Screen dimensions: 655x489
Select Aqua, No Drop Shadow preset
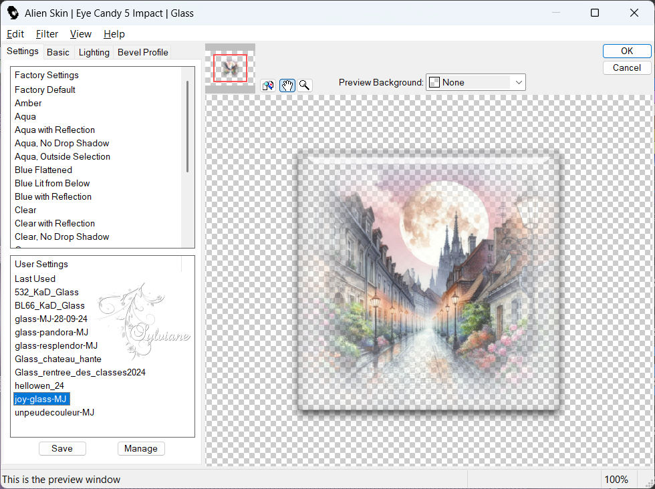click(61, 143)
